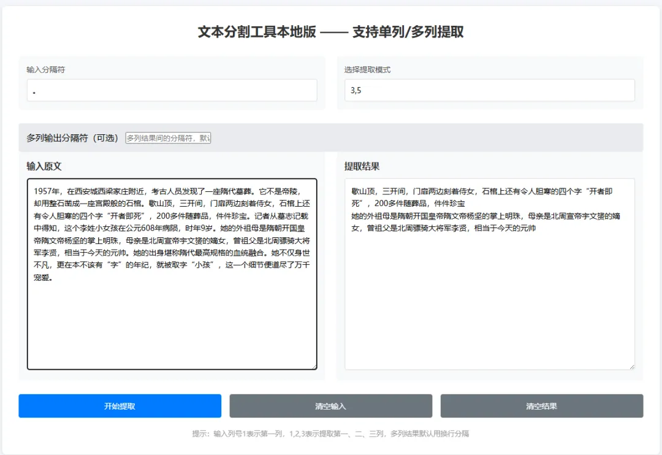The height and width of the screenshot is (455, 662).
Task: Click the result line starting 歇山顶，三开间
Action: pos(482,191)
